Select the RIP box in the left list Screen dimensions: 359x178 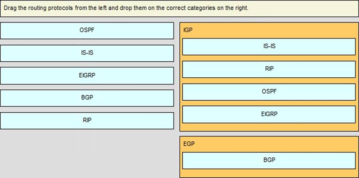(87, 121)
